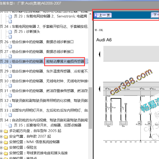Select 多功能方向盘 自车型年 2005 起 label
This screenshot has height=159, width=159.
click(35, 131)
